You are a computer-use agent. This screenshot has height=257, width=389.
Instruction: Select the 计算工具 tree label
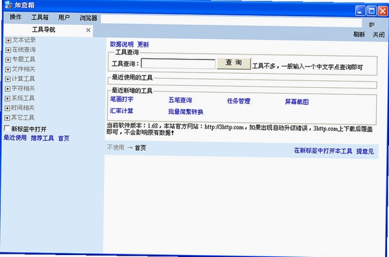click(x=23, y=78)
